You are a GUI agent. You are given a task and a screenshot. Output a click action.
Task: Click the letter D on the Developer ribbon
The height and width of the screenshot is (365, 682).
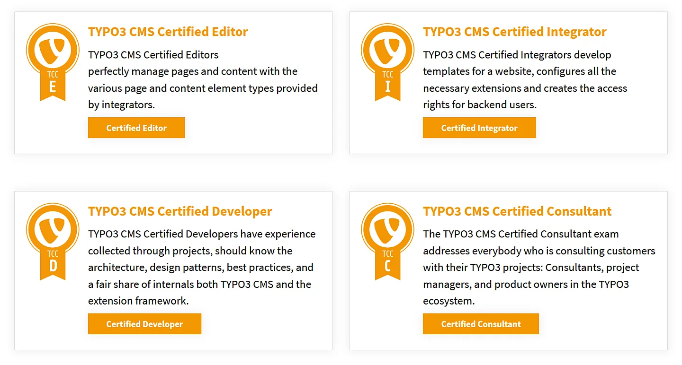(53, 266)
